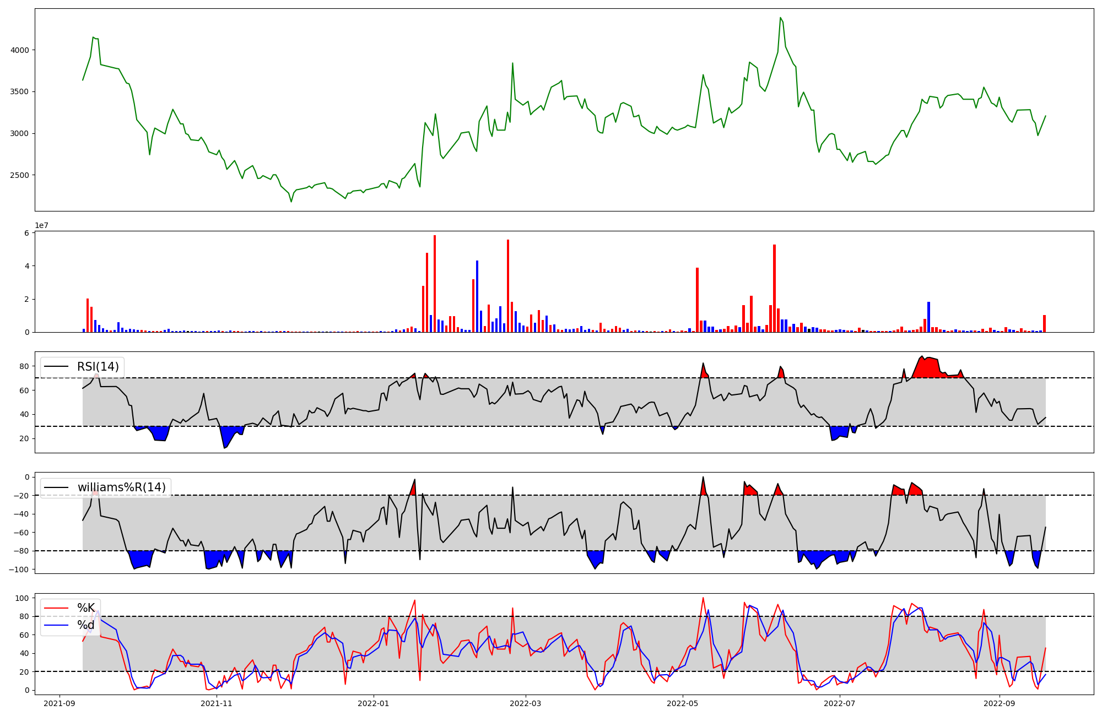Click the %K legend entry text
1102x716 pixels.
pyautogui.click(x=86, y=608)
